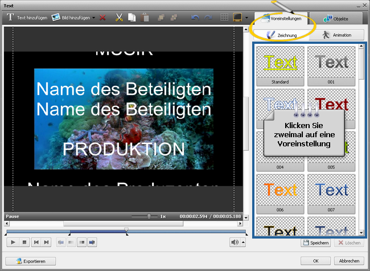
Task: Click the send to back icon
Action: (x=174, y=18)
